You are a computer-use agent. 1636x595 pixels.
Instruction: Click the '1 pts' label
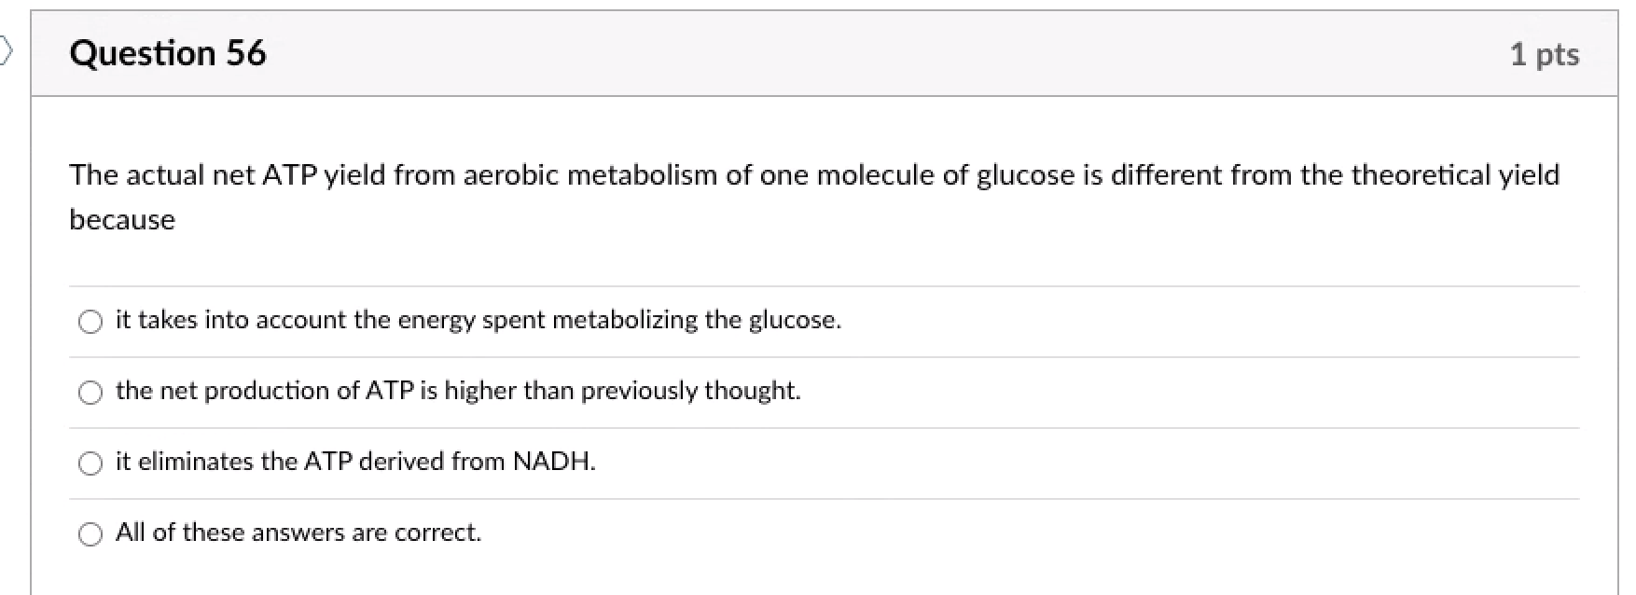pos(1547,54)
